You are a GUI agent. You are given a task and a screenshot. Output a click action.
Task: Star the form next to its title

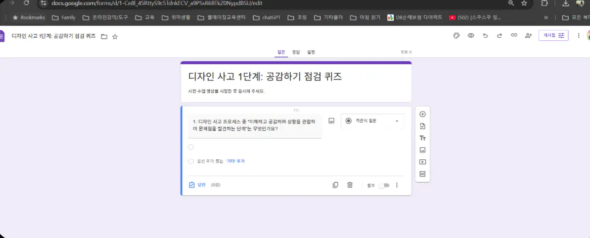tap(115, 37)
